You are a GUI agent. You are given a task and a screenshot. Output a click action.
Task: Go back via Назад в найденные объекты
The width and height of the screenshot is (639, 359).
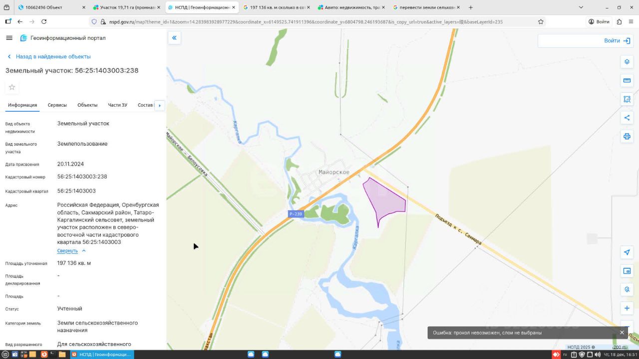49,57
